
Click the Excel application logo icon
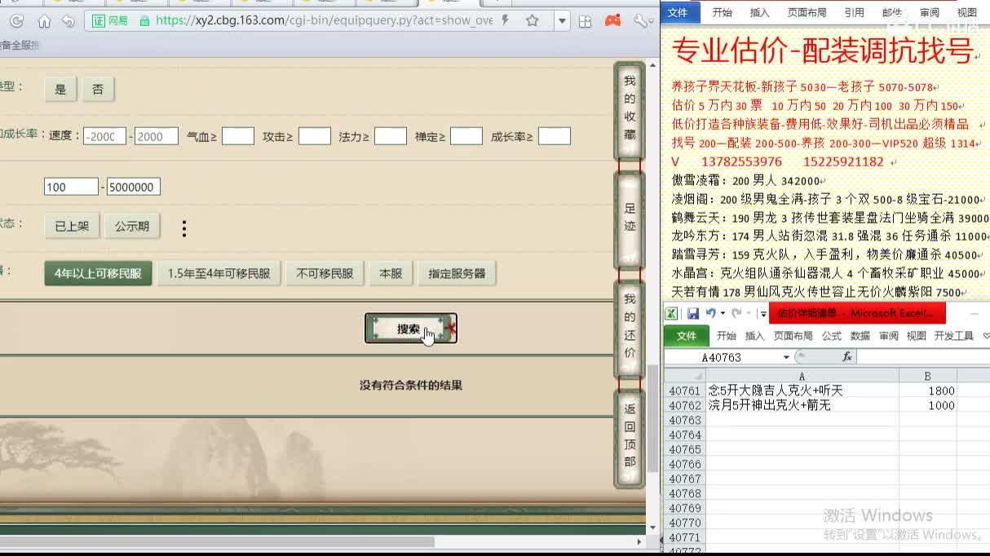coord(671,313)
